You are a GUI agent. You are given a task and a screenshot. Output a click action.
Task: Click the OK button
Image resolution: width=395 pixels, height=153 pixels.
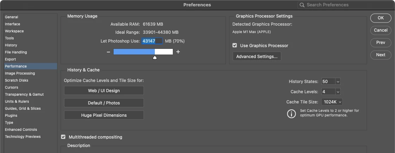coord(381,18)
